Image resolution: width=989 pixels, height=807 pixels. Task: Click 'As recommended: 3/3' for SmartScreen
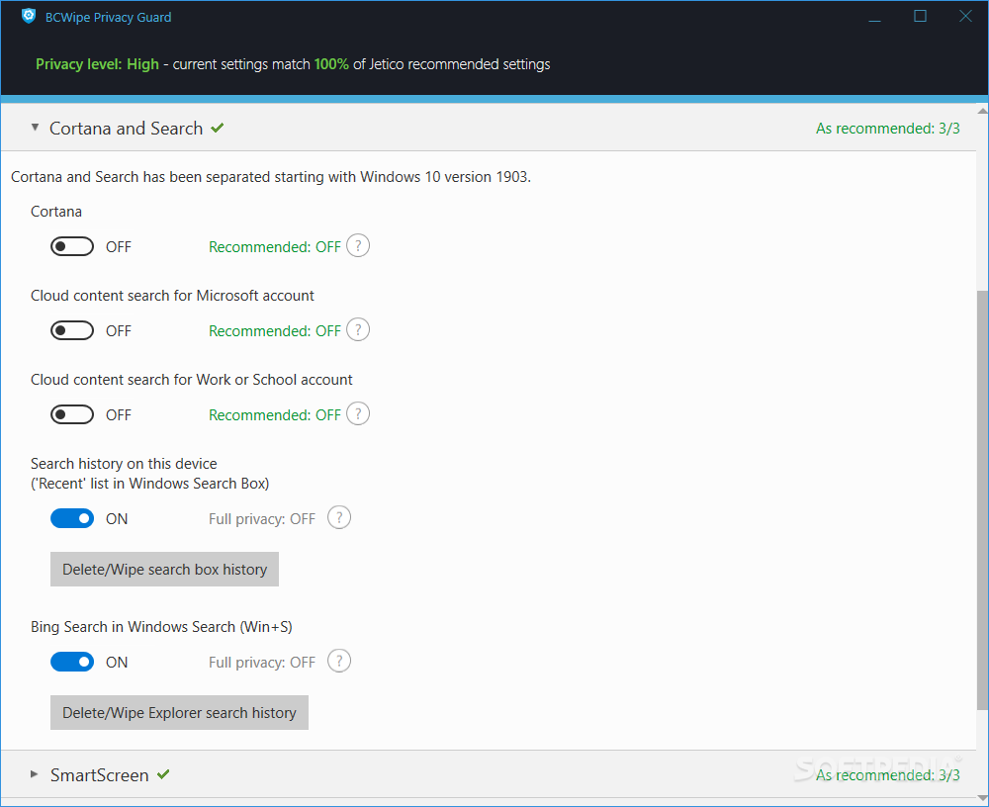(x=887, y=774)
